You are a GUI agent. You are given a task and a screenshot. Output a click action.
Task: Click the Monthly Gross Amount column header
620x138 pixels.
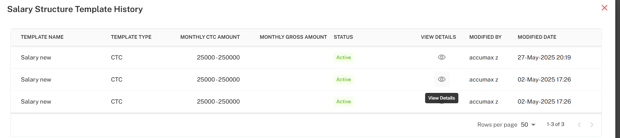click(x=293, y=37)
